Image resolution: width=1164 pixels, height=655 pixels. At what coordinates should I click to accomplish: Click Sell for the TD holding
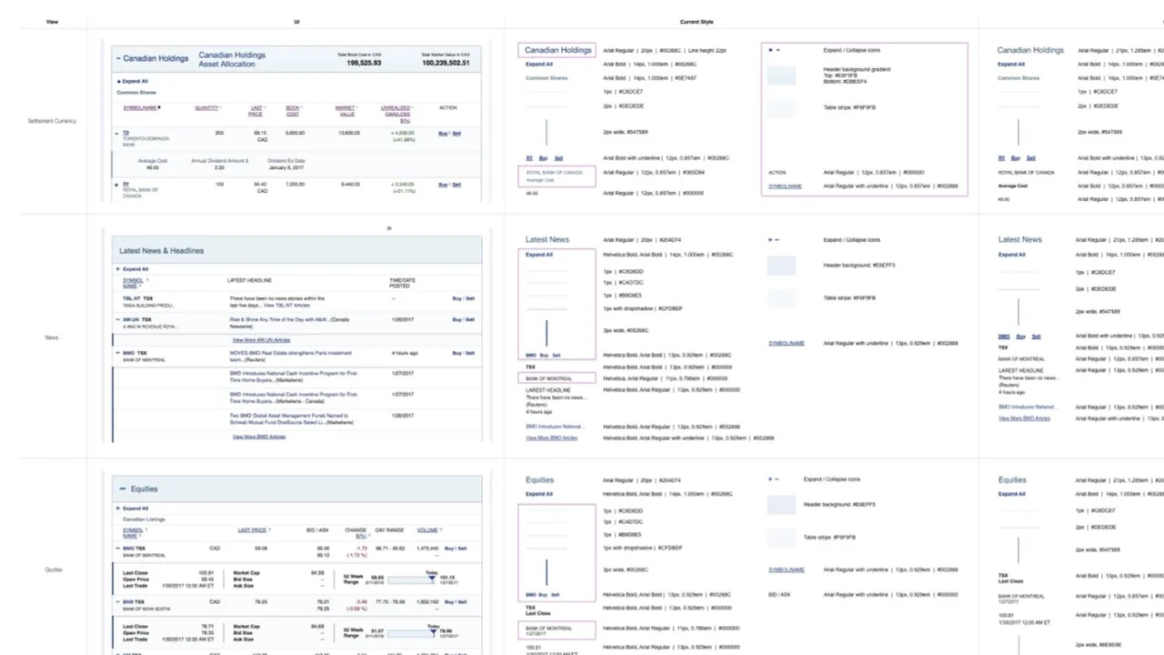click(x=457, y=133)
